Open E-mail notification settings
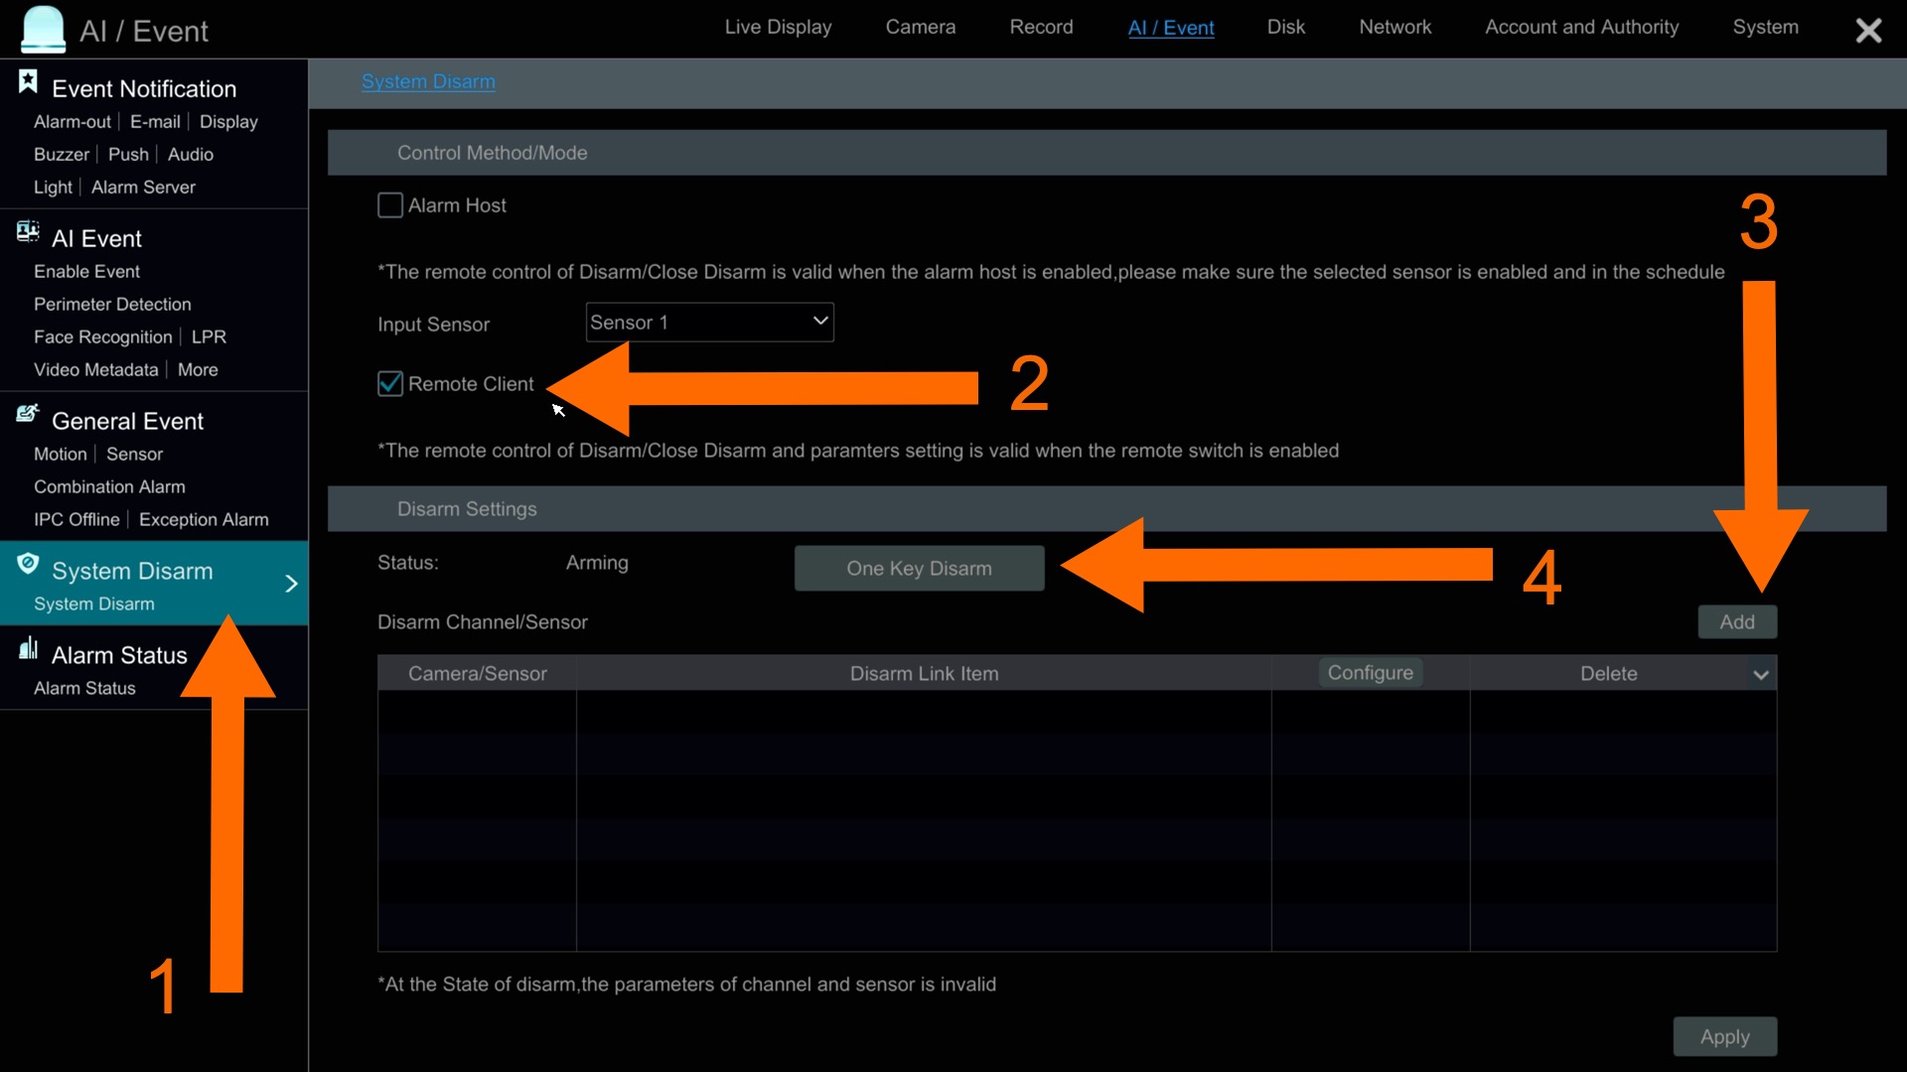The height and width of the screenshot is (1072, 1907). tap(155, 122)
